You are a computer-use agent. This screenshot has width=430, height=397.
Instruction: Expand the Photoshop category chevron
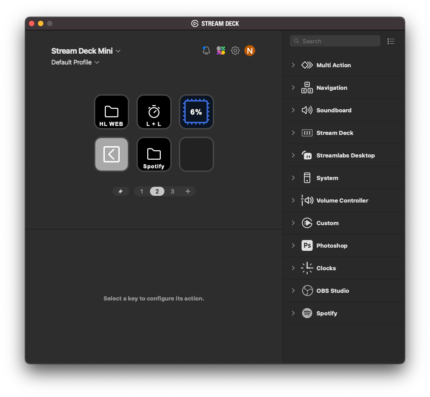[x=293, y=245]
